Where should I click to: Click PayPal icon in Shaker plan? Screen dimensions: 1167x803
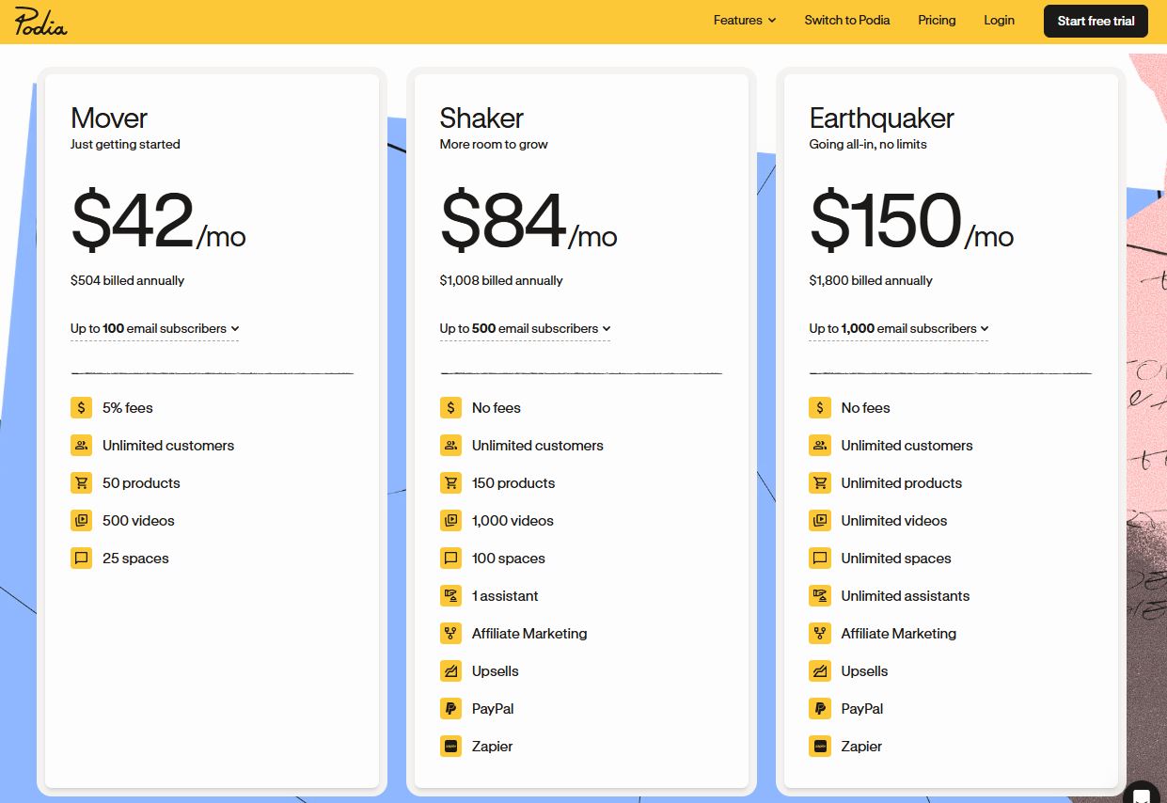tap(451, 709)
